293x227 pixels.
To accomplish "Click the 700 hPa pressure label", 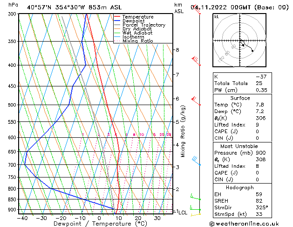I will coord(13,165).
